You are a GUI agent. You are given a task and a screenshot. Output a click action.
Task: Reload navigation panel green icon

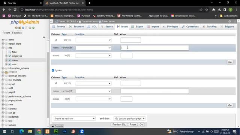click(x=33, y=28)
